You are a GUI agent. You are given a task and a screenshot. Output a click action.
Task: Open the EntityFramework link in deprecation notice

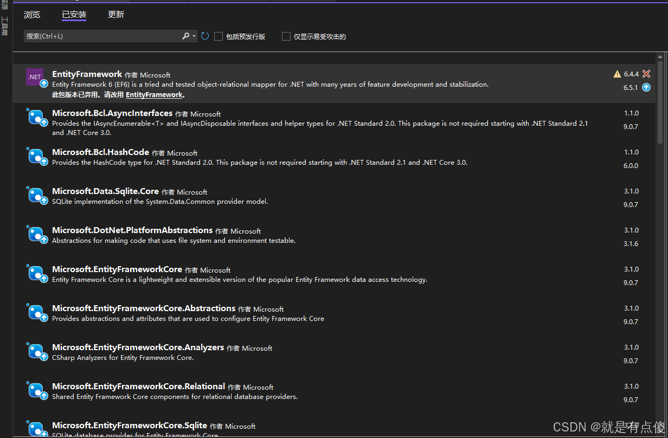pyautogui.click(x=154, y=94)
